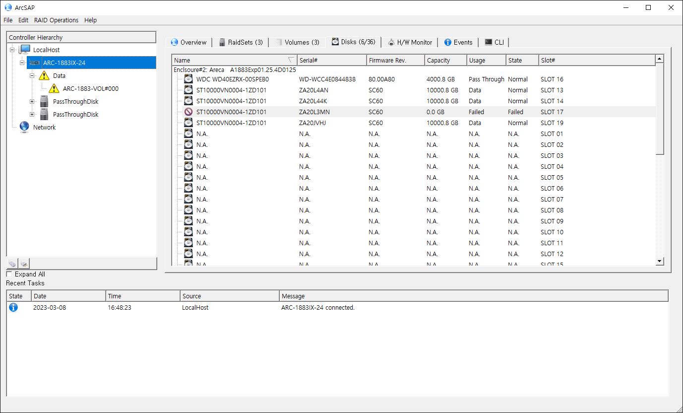The width and height of the screenshot is (683, 413).
Task: Click the disk icon in the SLOT 01 row
Action: [x=188, y=134]
